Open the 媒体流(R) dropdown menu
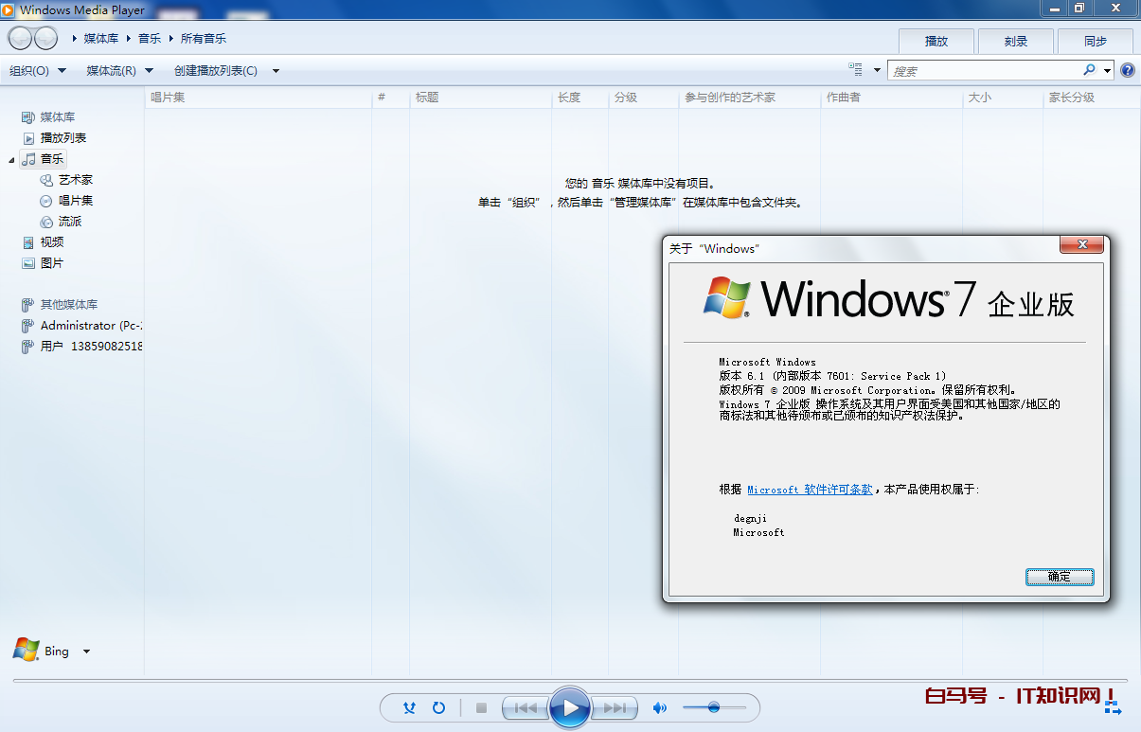 coord(119,71)
